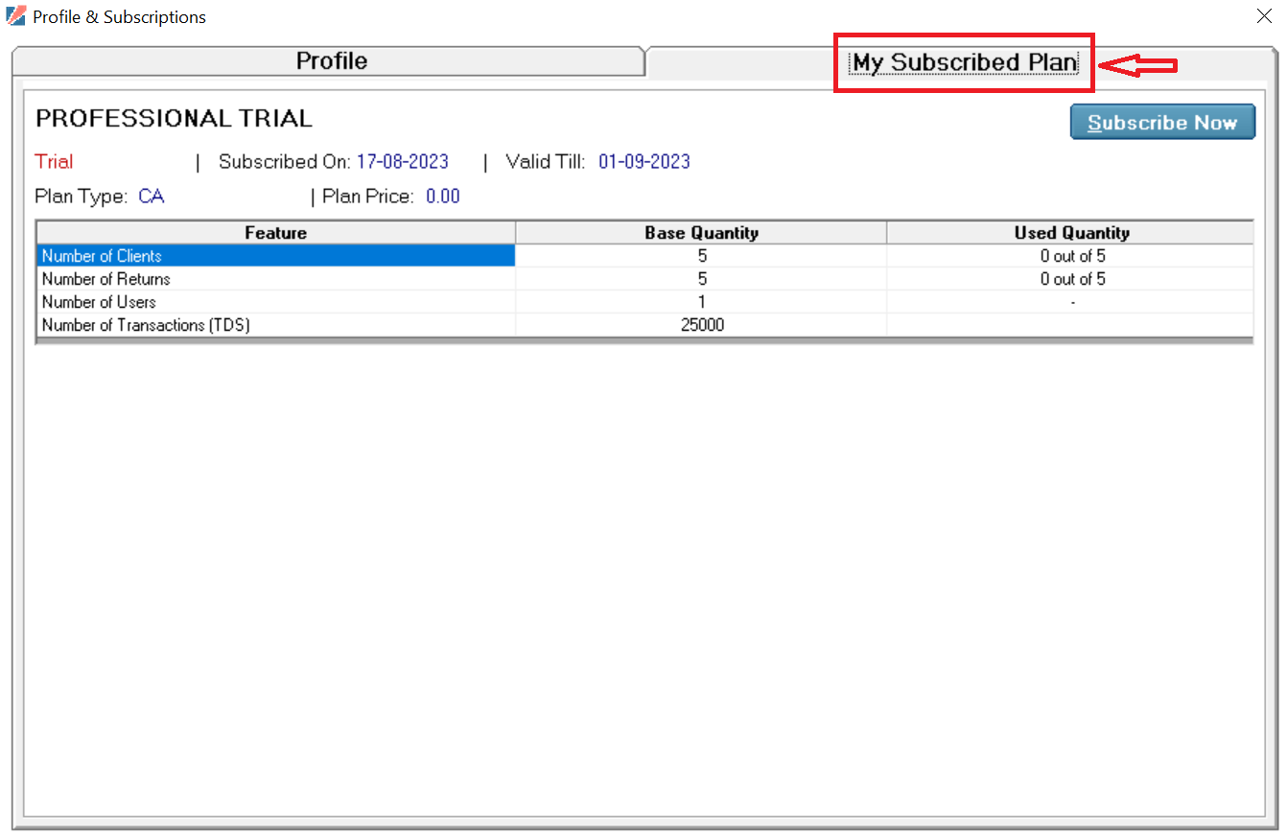Click the dash in Number of Users row
The width and height of the screenshot is (1287, 837).
click(1071, 302)
